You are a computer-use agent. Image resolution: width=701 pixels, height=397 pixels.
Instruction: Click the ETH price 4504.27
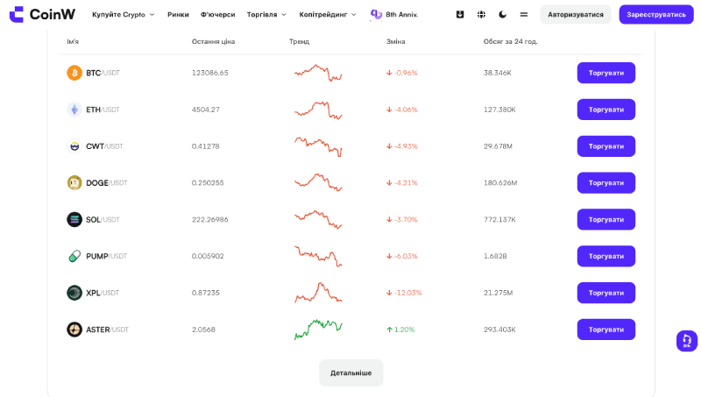click(206, 110)
